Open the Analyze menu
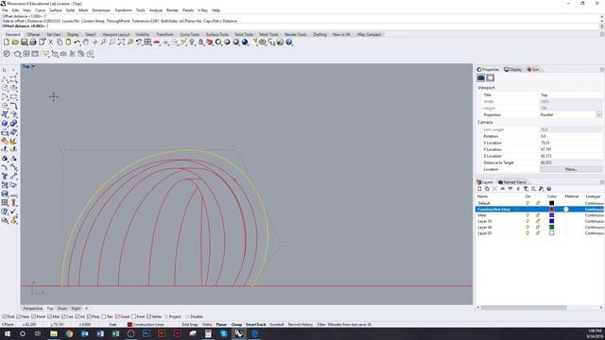 (x=155, y=10)
